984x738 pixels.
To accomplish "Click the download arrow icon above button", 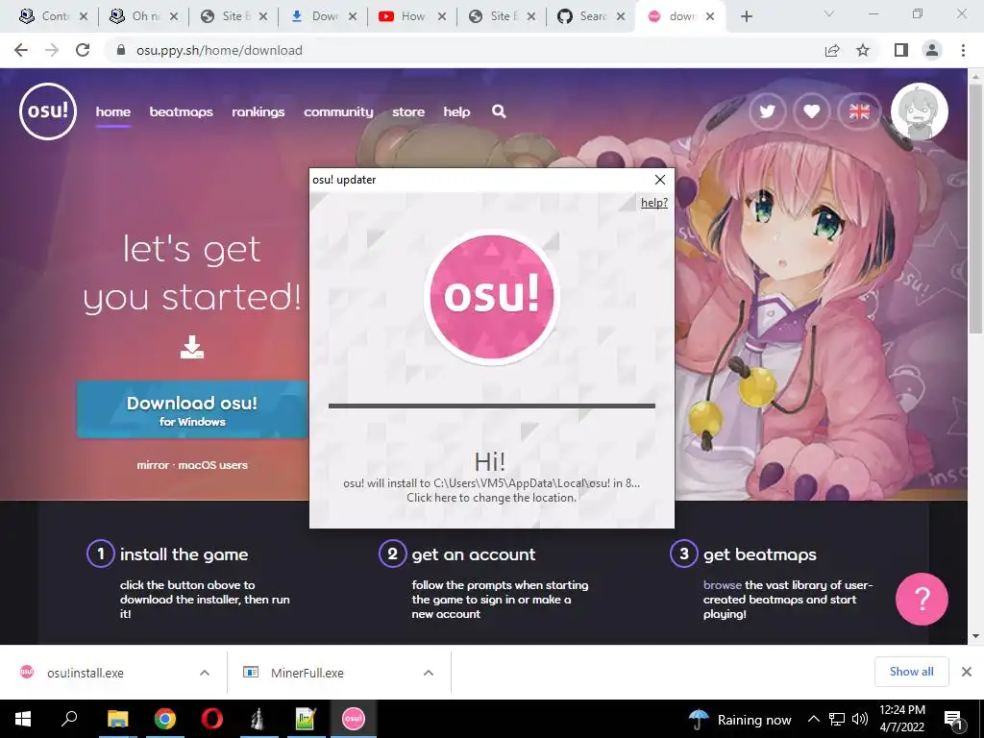I will coord(192,347).
